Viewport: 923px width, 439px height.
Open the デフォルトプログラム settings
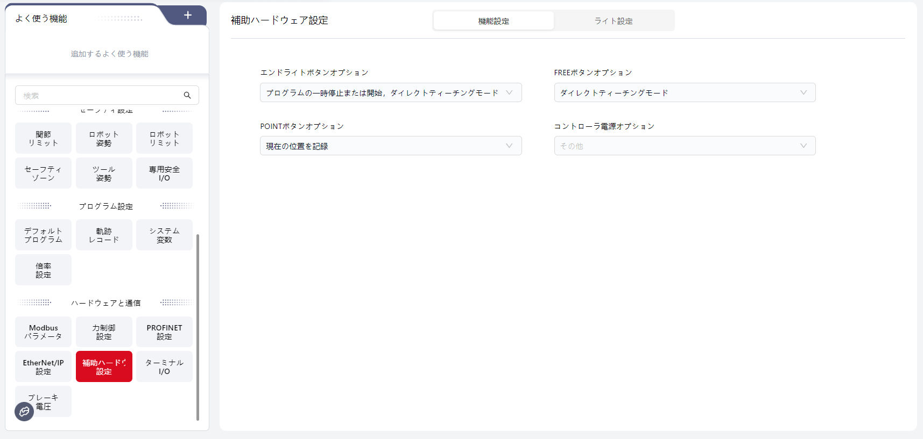43,235
